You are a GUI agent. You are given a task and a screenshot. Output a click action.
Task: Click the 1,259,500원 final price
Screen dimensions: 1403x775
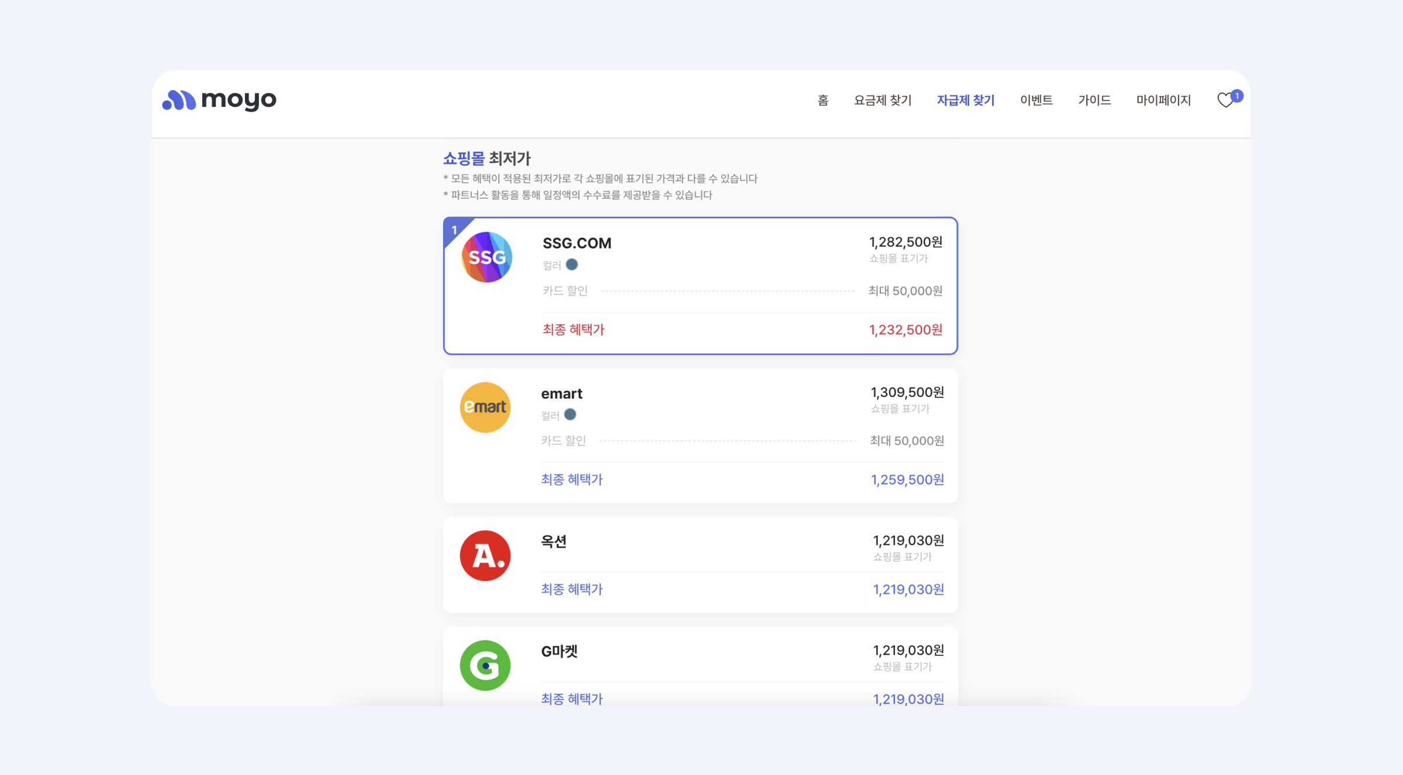(x=907, y=480)
